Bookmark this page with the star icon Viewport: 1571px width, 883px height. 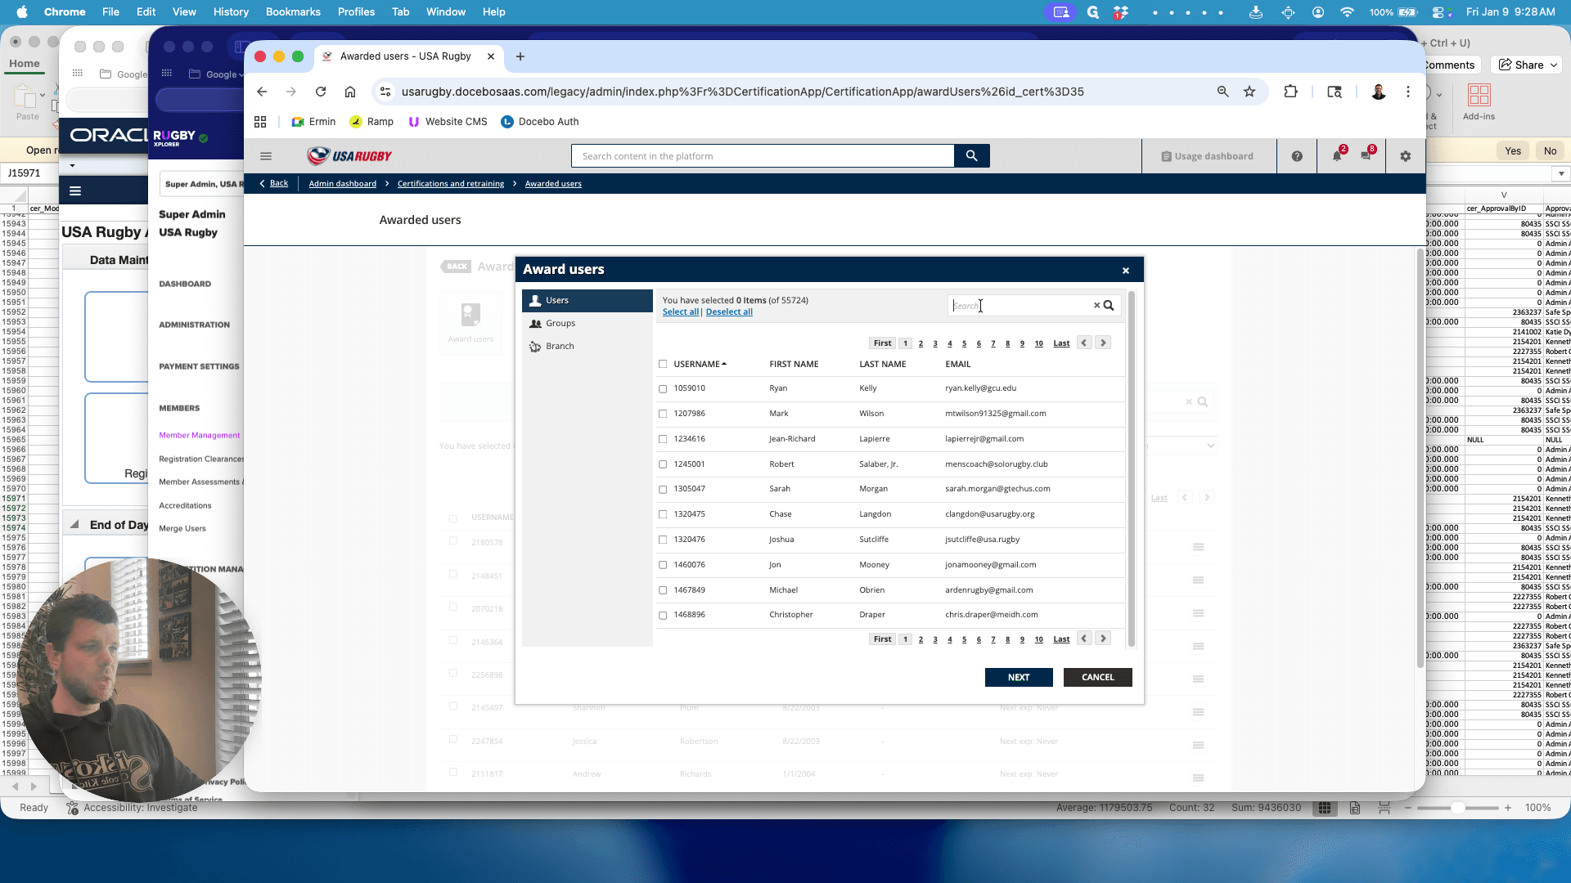pyautogui.click(x=1249, y=92)
